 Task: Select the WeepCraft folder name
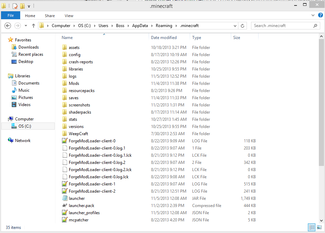click(78, 134)
